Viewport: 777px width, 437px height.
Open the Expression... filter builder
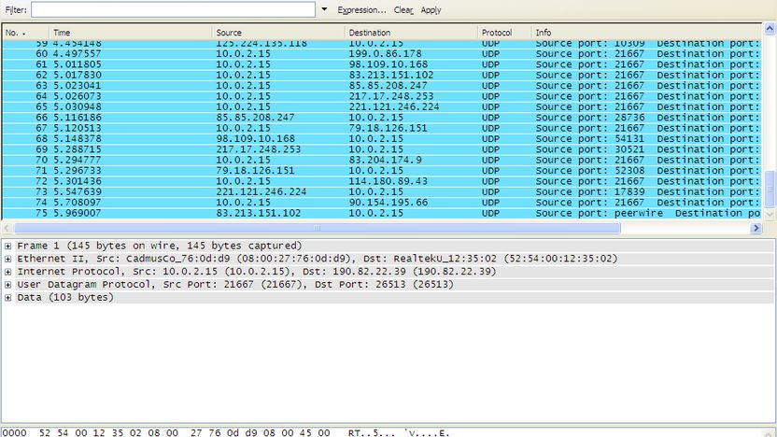[x=361, y=10]
